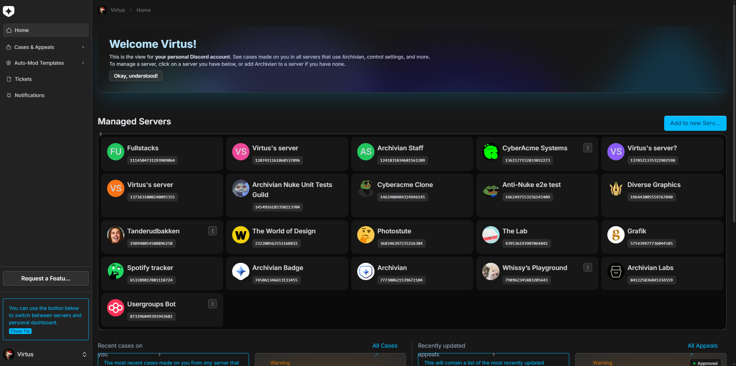
Task: Click the Virtus breadcrumb link
Action: tap(118, 10)
